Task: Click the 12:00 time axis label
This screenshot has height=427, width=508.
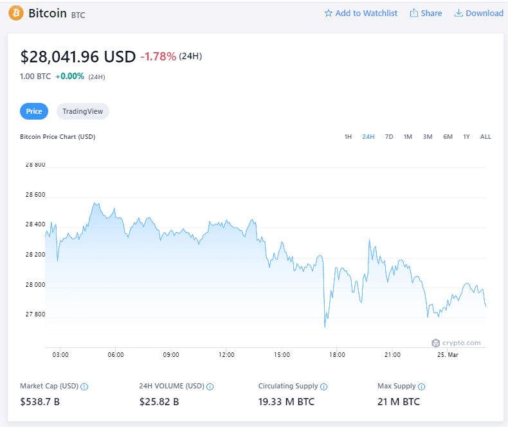Action: 226,355
